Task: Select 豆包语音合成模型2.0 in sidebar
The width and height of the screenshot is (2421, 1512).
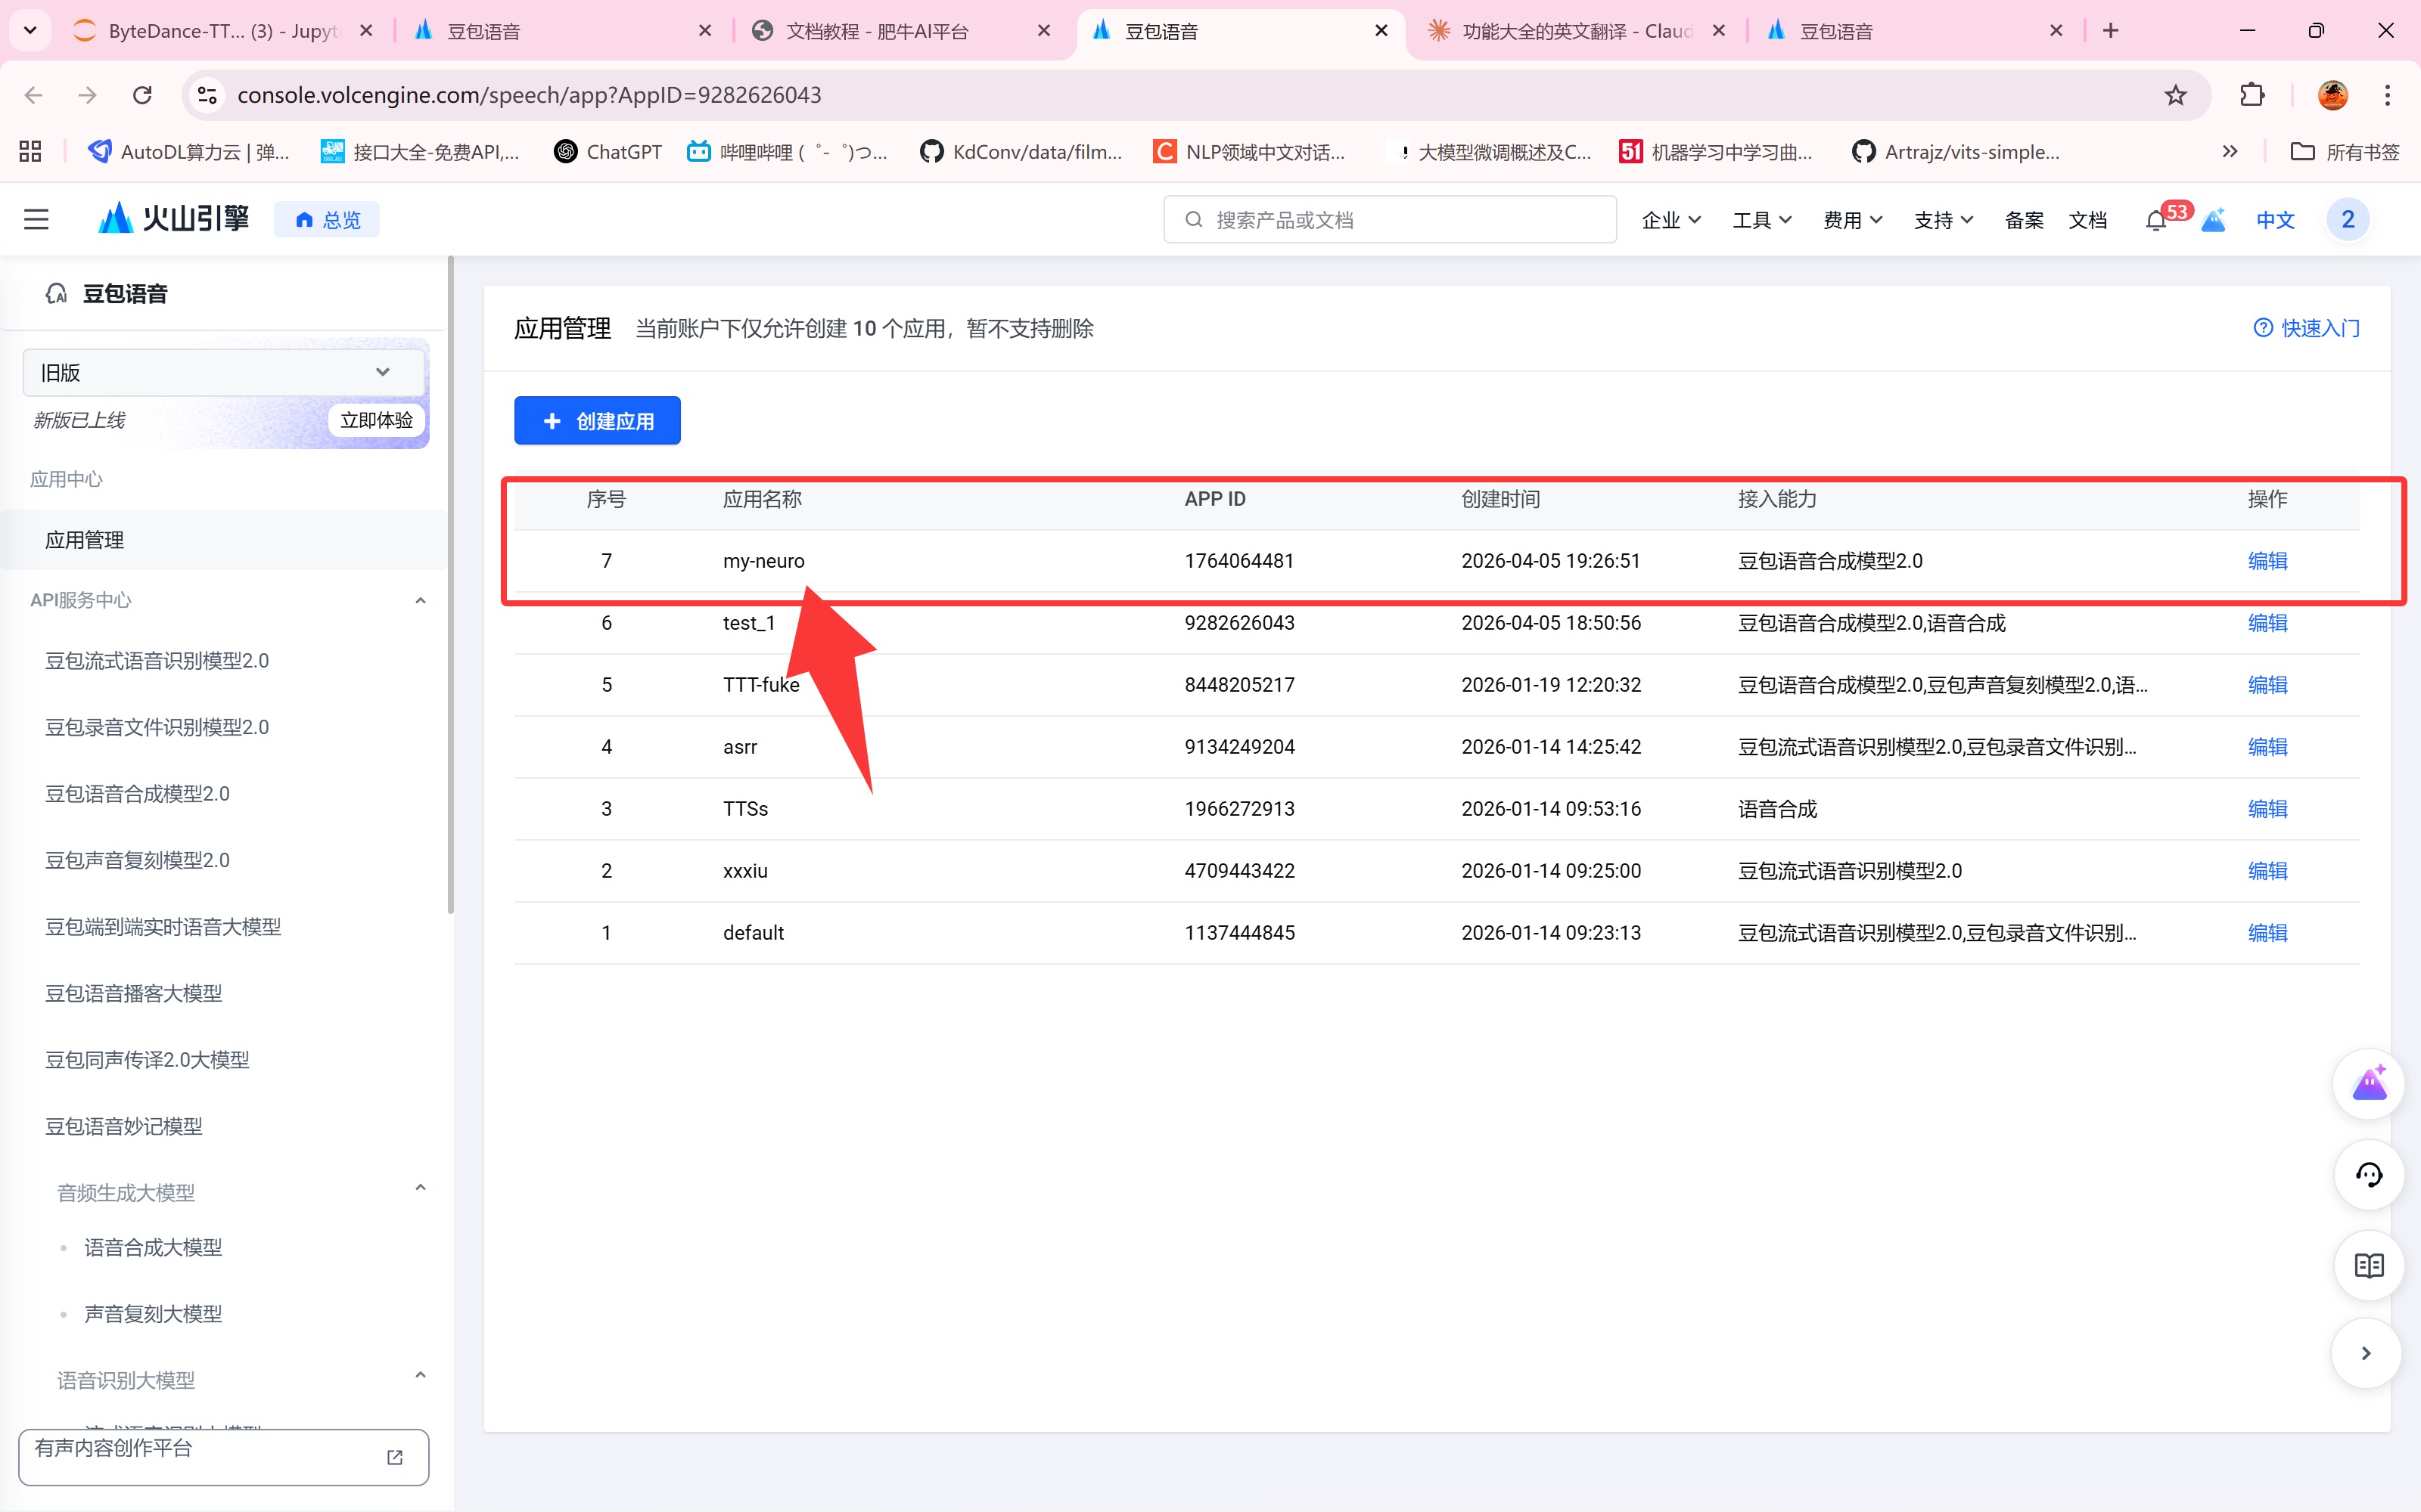Action: pyautogui.click(x=137, y=794)
